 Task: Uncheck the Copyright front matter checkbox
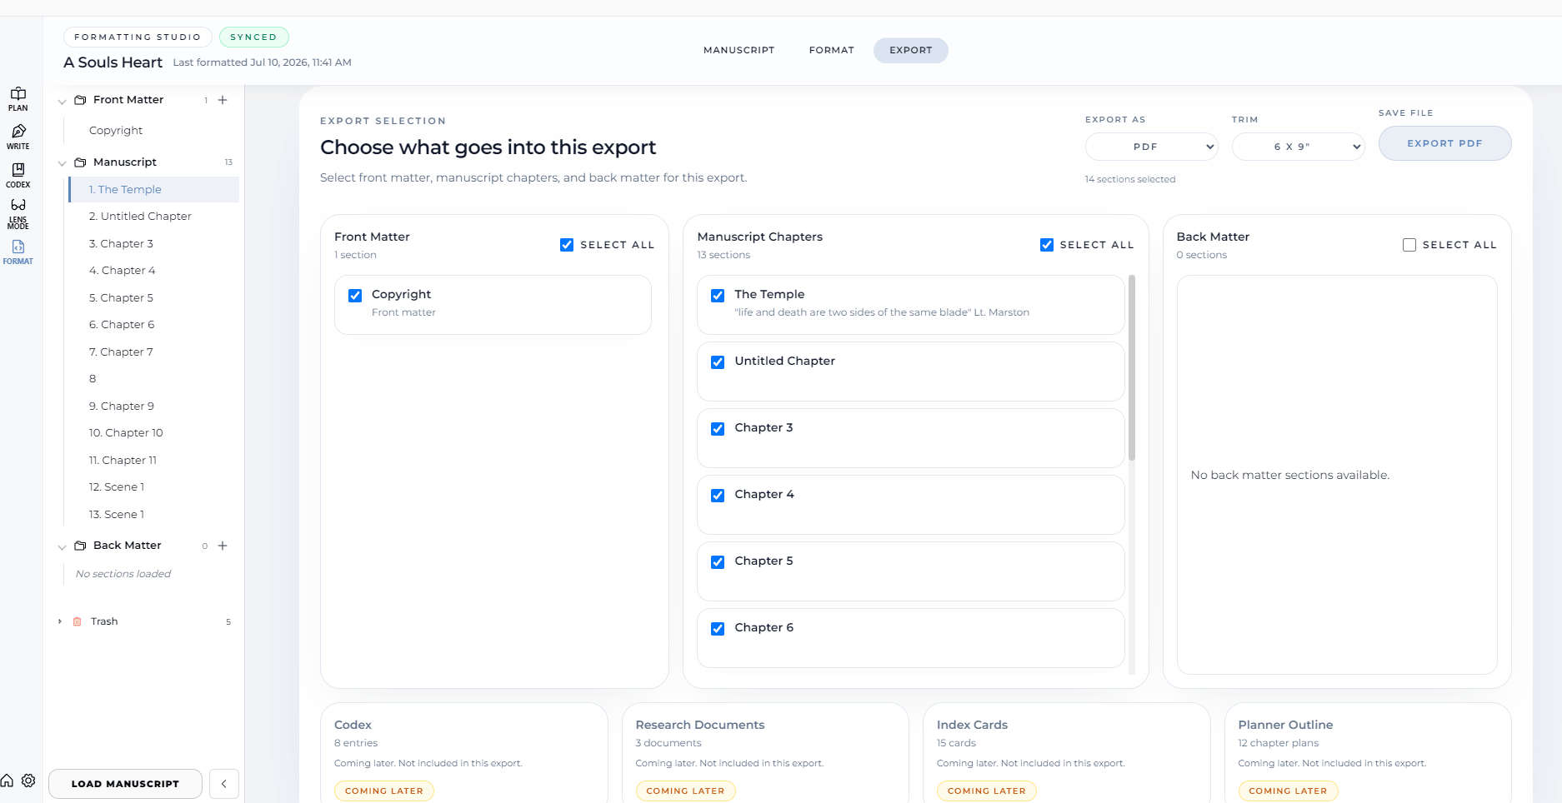coord(355,296)
